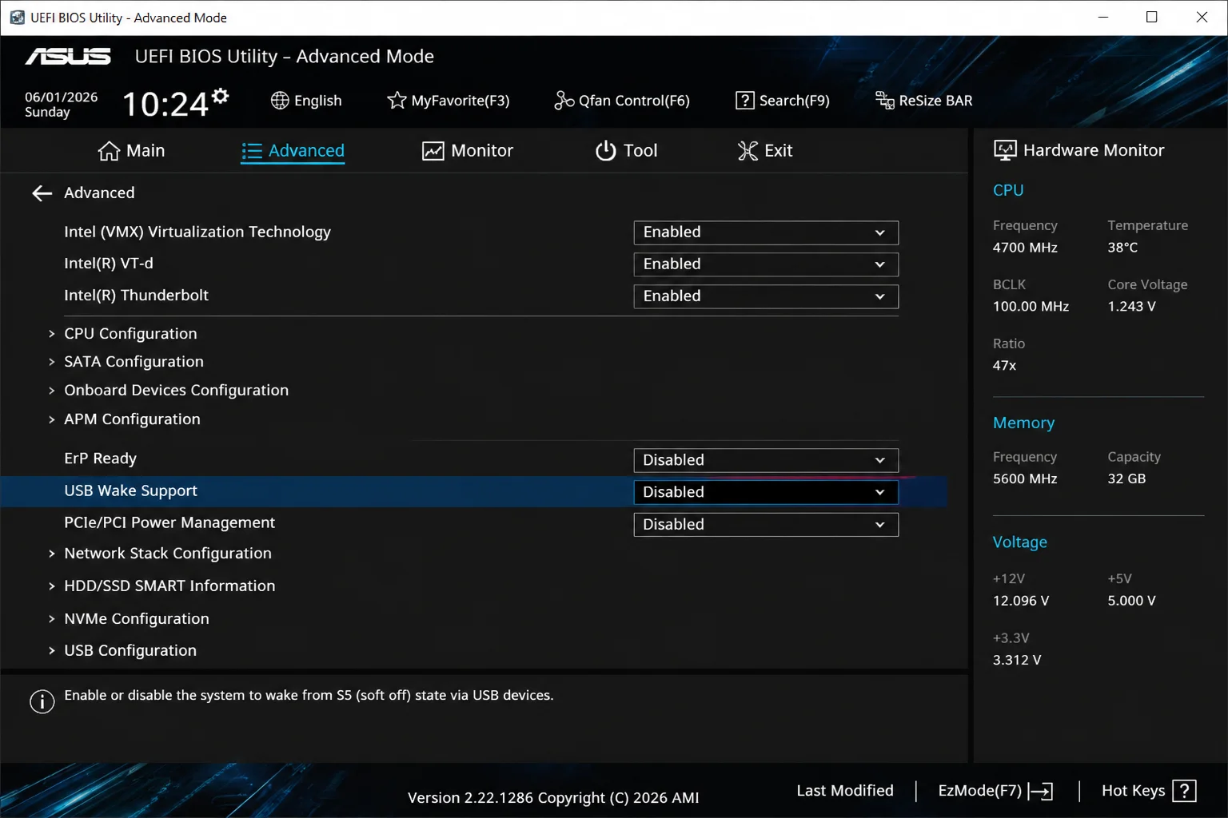
Task: Select the Advanced tab
Action: (x=293, y=150)
